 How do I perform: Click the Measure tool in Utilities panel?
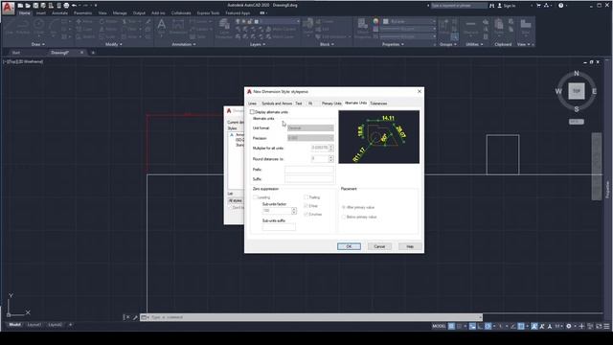470,27
